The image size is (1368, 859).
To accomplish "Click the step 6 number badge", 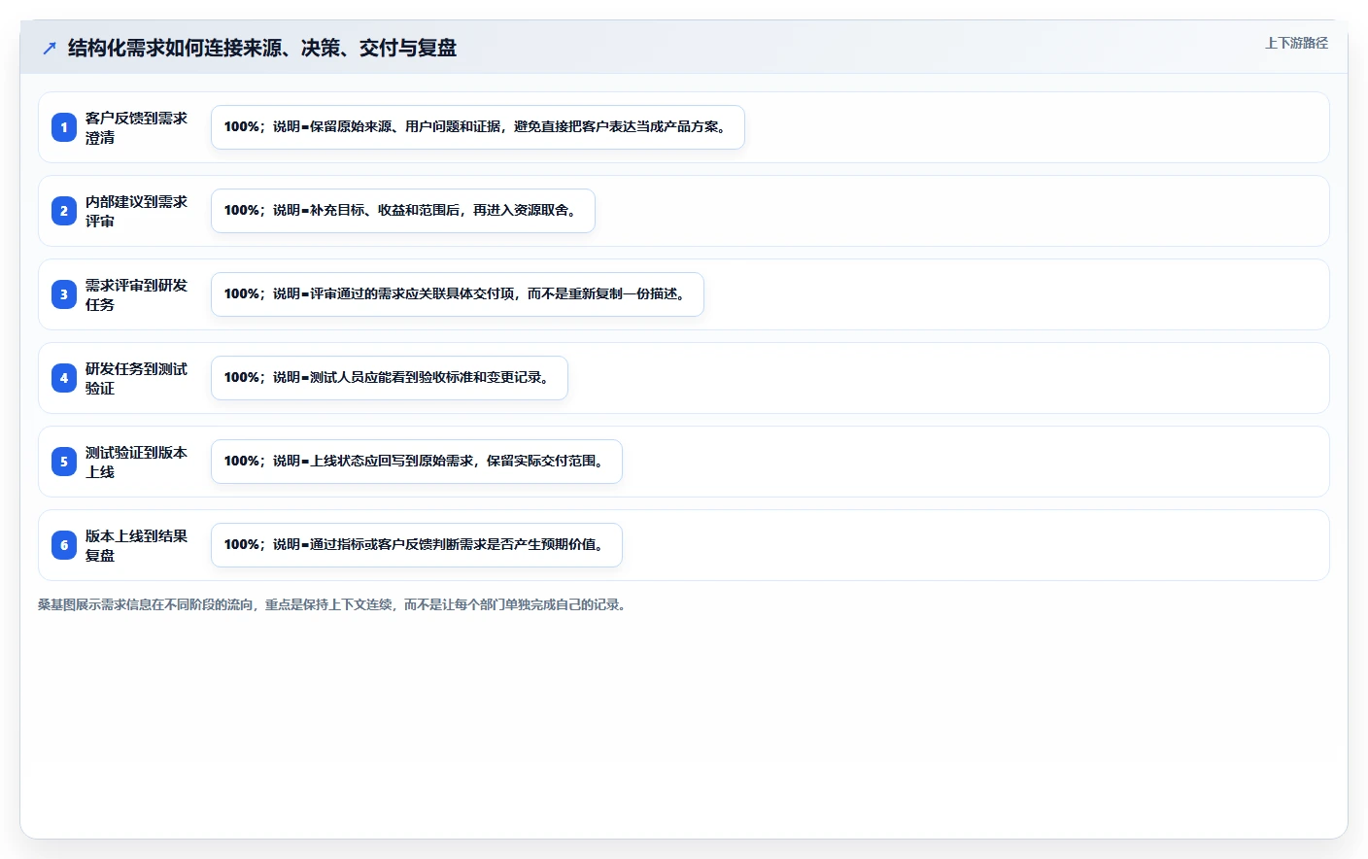I will [64, 545].
